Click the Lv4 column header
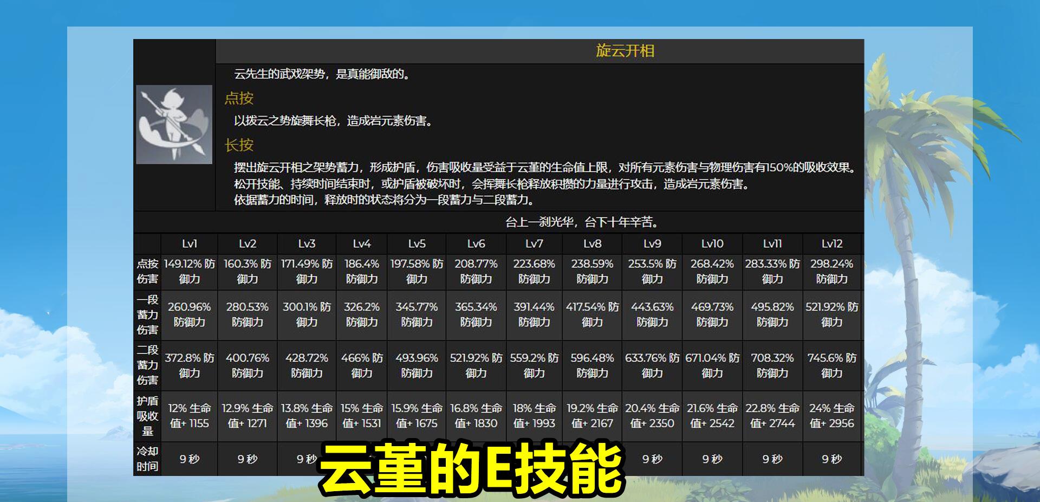 (362, 244)
